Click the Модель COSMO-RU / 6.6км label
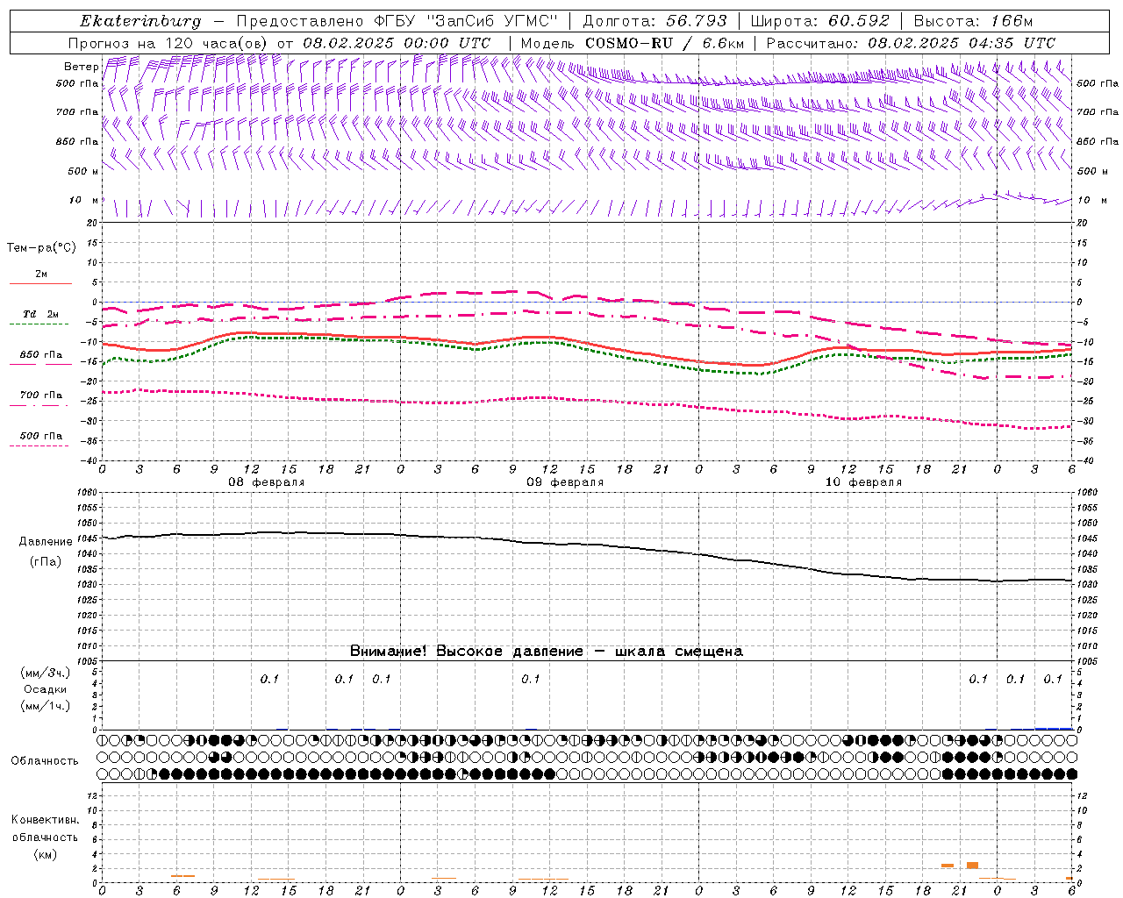 click(633, 43)
